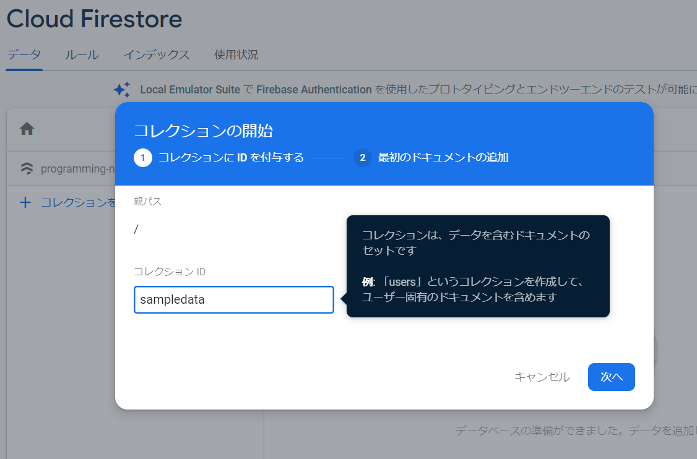Click the Local Emulator Suite banner text

tap(418, 90)
